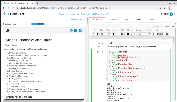Open the View menu in Jupyter

108,30
